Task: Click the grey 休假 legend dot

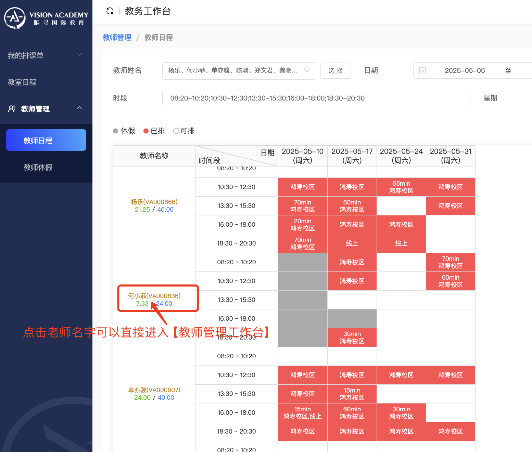Action: [116, 131]
